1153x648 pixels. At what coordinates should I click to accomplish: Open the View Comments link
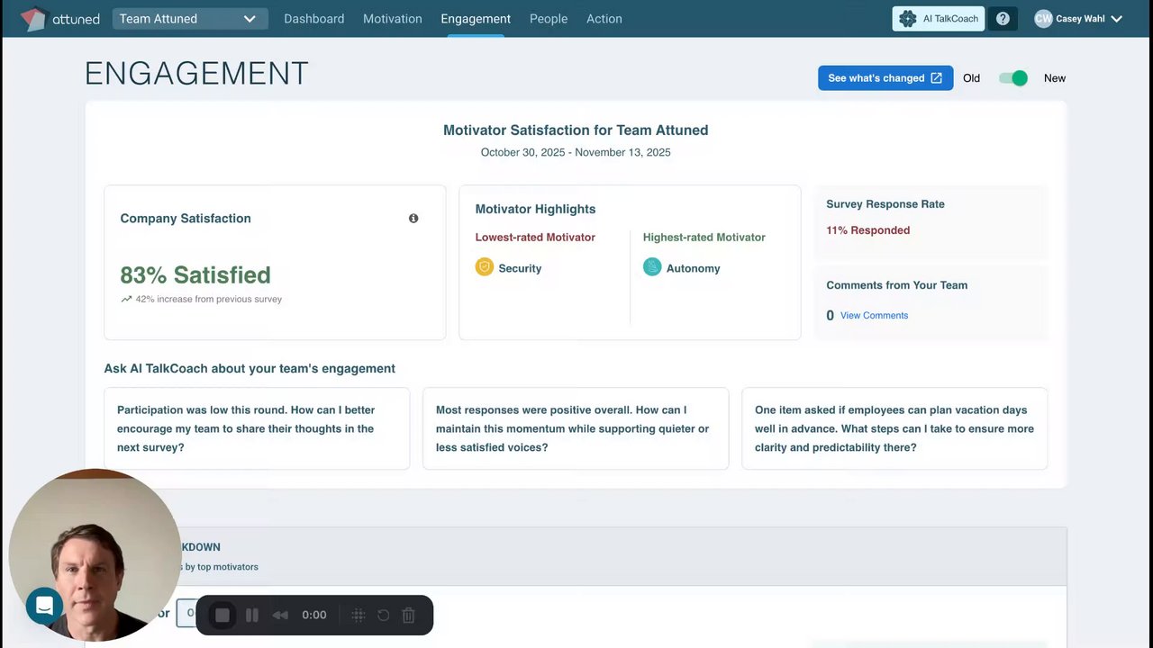[x=874, y=316]
